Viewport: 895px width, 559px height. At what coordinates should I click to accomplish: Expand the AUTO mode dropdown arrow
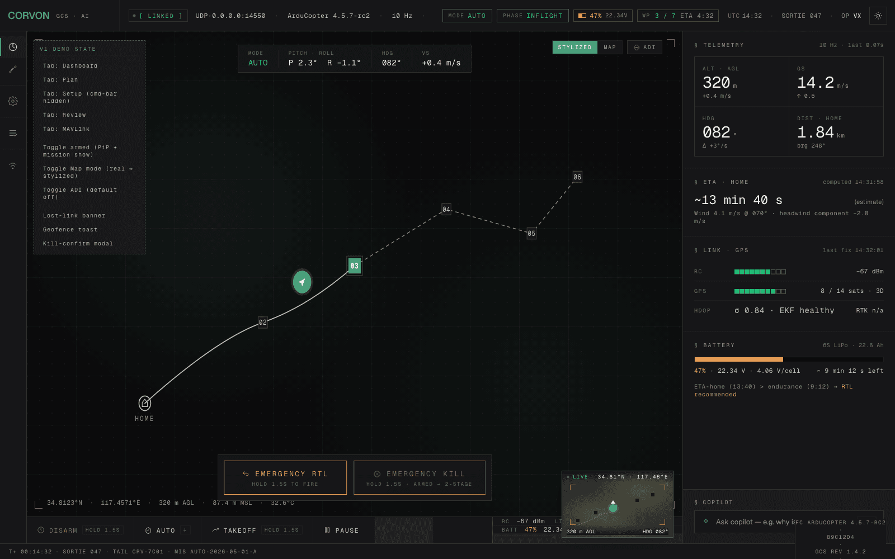[x=185, y=530]
